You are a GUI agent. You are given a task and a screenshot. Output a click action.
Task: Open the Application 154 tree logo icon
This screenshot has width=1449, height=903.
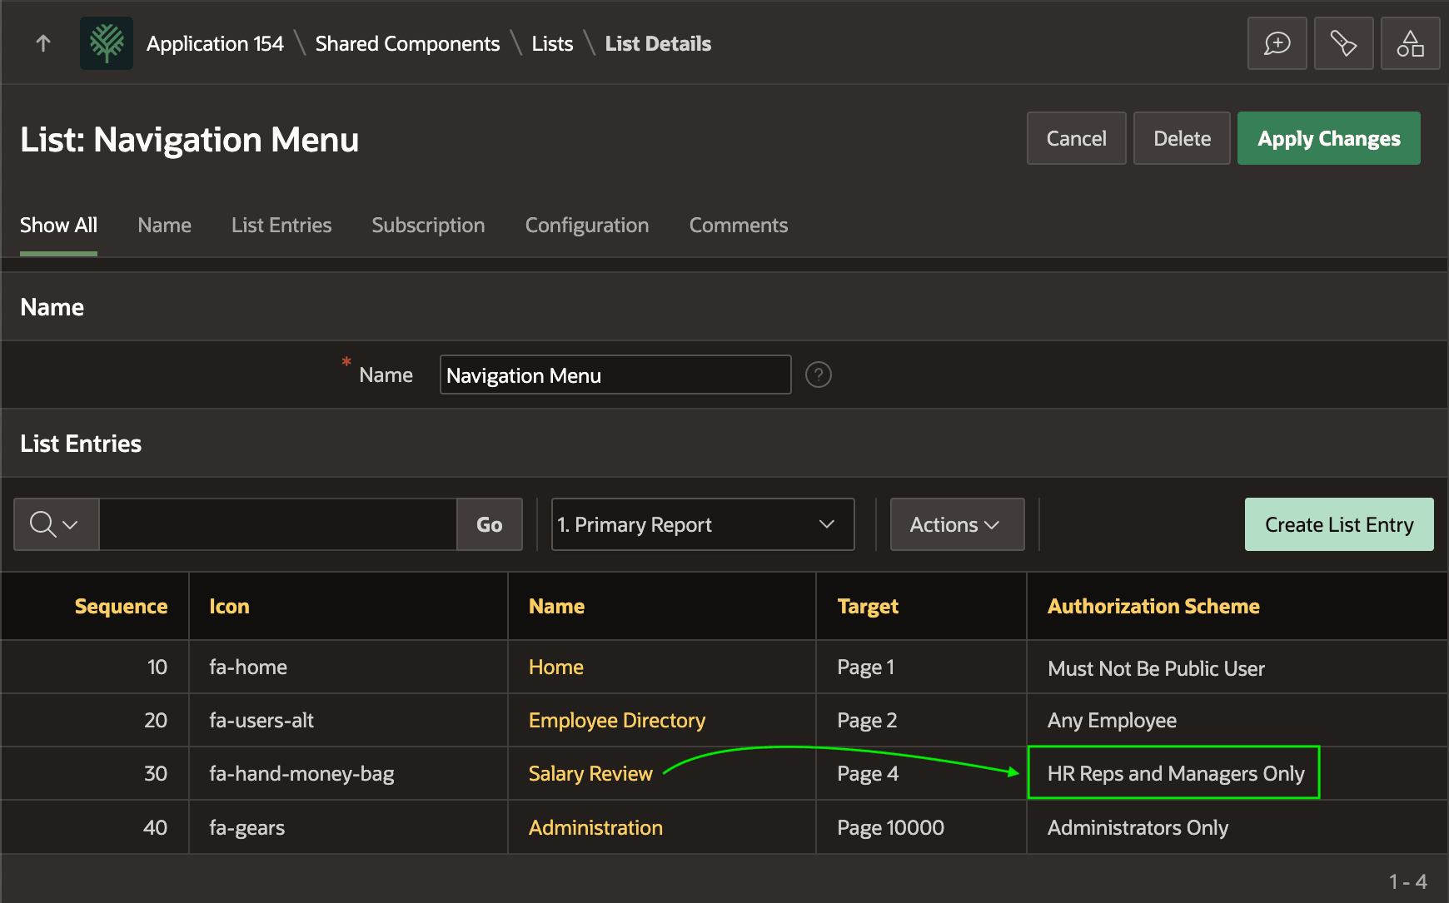click(107, 43)
